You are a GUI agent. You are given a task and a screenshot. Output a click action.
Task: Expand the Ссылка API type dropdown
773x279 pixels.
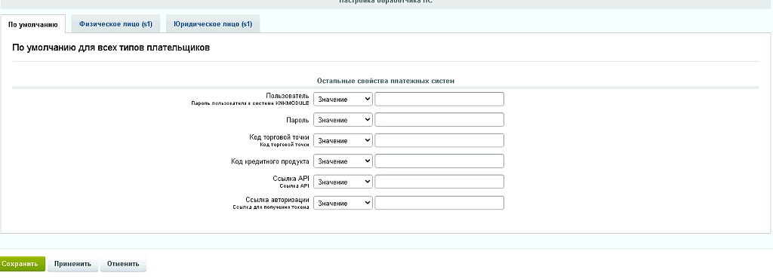(x=343, y=182)
